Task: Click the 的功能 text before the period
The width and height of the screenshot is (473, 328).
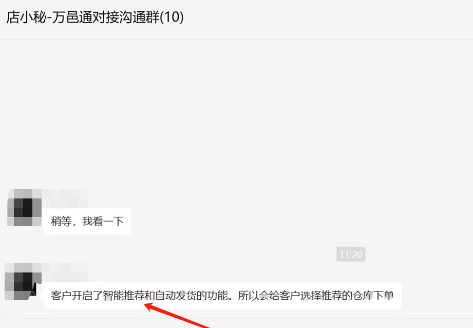Action: click(212, 296)
